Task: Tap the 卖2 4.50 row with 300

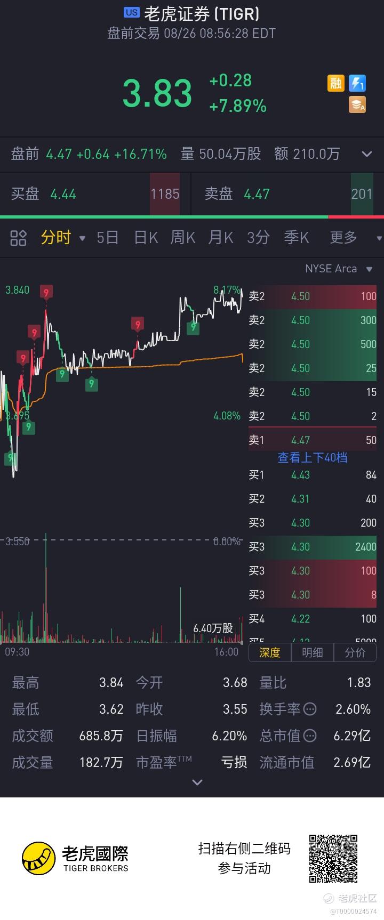Action: (313, 320)
